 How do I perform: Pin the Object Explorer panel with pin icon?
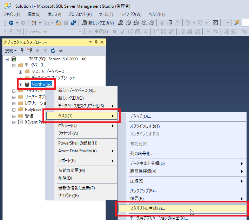point(96,42)
